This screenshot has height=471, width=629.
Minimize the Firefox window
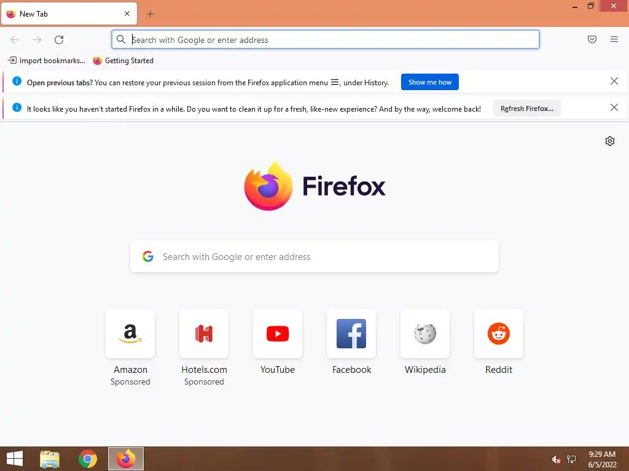[575, 6]
